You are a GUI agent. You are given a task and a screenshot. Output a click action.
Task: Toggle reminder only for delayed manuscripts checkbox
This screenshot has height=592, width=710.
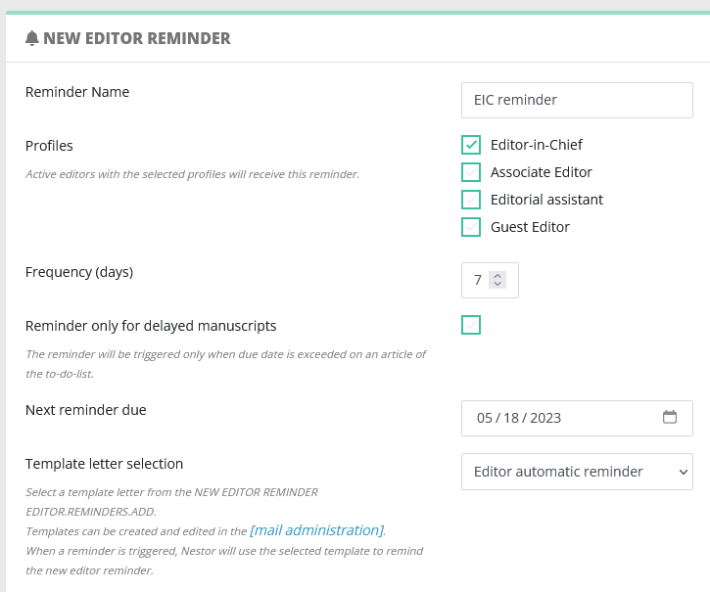point(471,325)
